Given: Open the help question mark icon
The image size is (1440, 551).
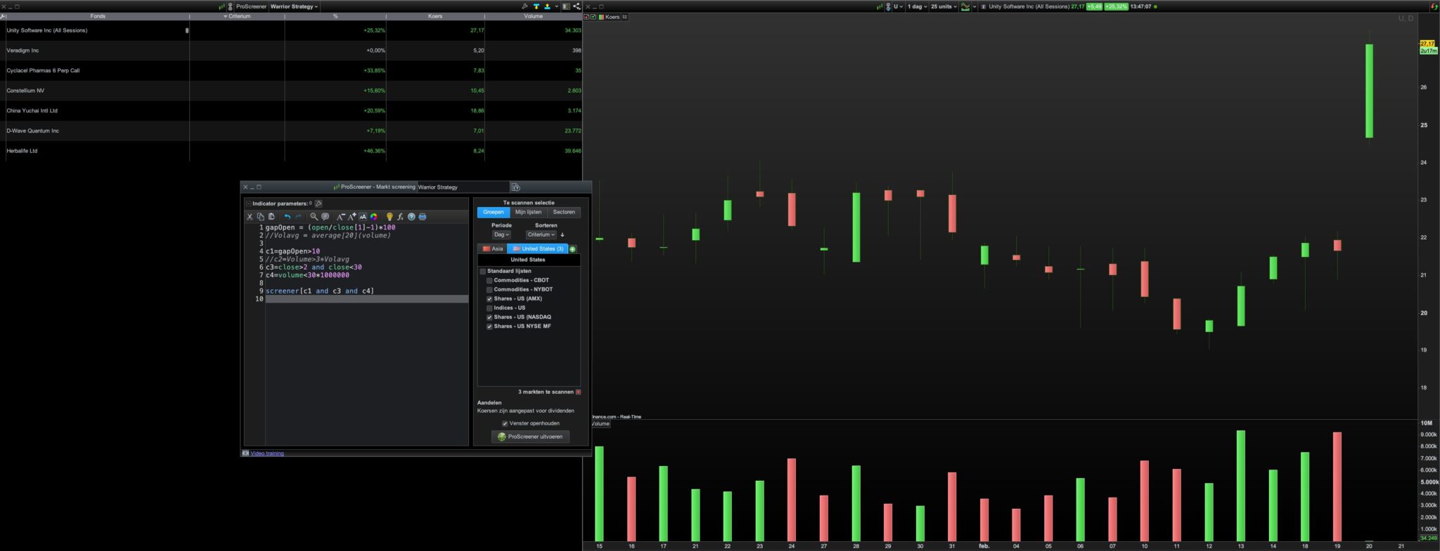Looking at the screenshot, I should pos(411,217).
